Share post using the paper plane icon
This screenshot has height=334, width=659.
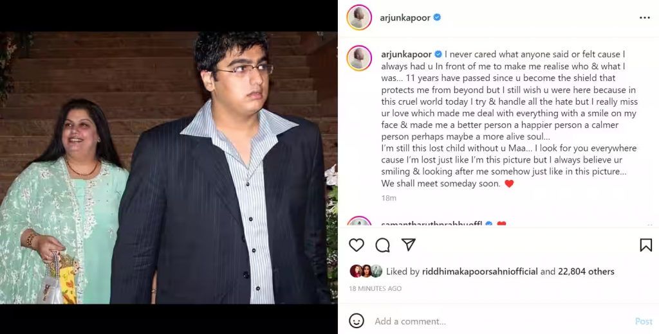pos(409,245)
